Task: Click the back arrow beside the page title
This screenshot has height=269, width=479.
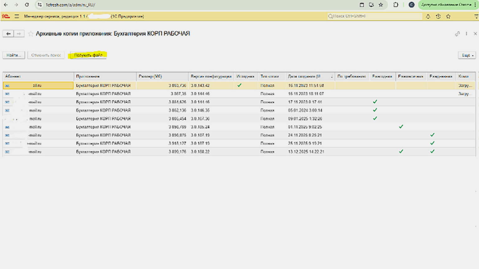Action: click(x=8, y=34)
